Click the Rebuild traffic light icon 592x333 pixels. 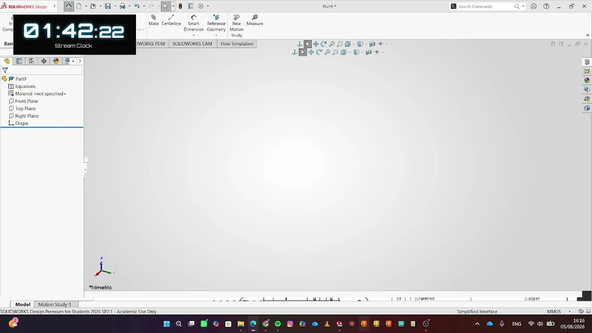tap(180, 6)
